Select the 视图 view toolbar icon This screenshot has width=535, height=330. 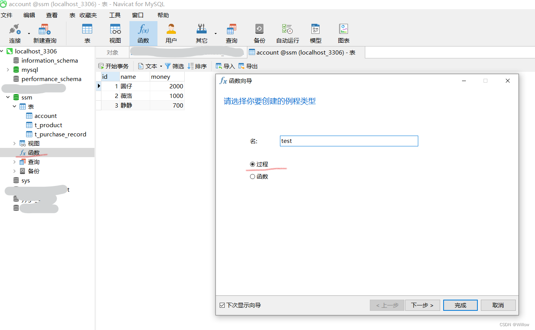(115, 33)
